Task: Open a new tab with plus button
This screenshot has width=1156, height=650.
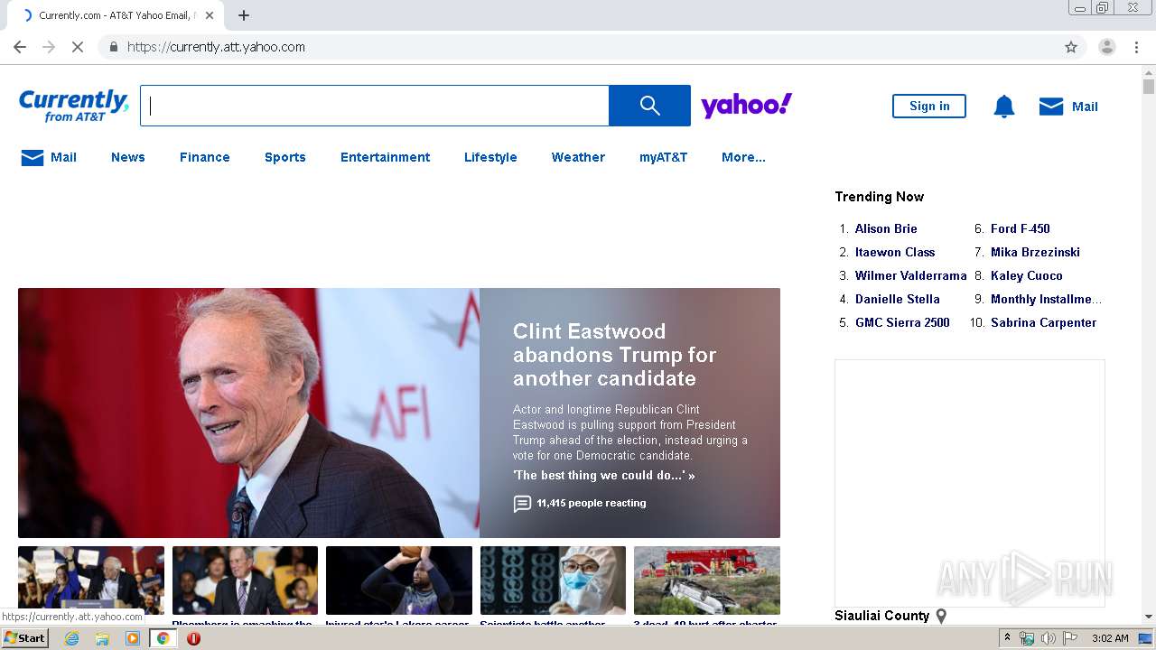Action: click(244, 15)
